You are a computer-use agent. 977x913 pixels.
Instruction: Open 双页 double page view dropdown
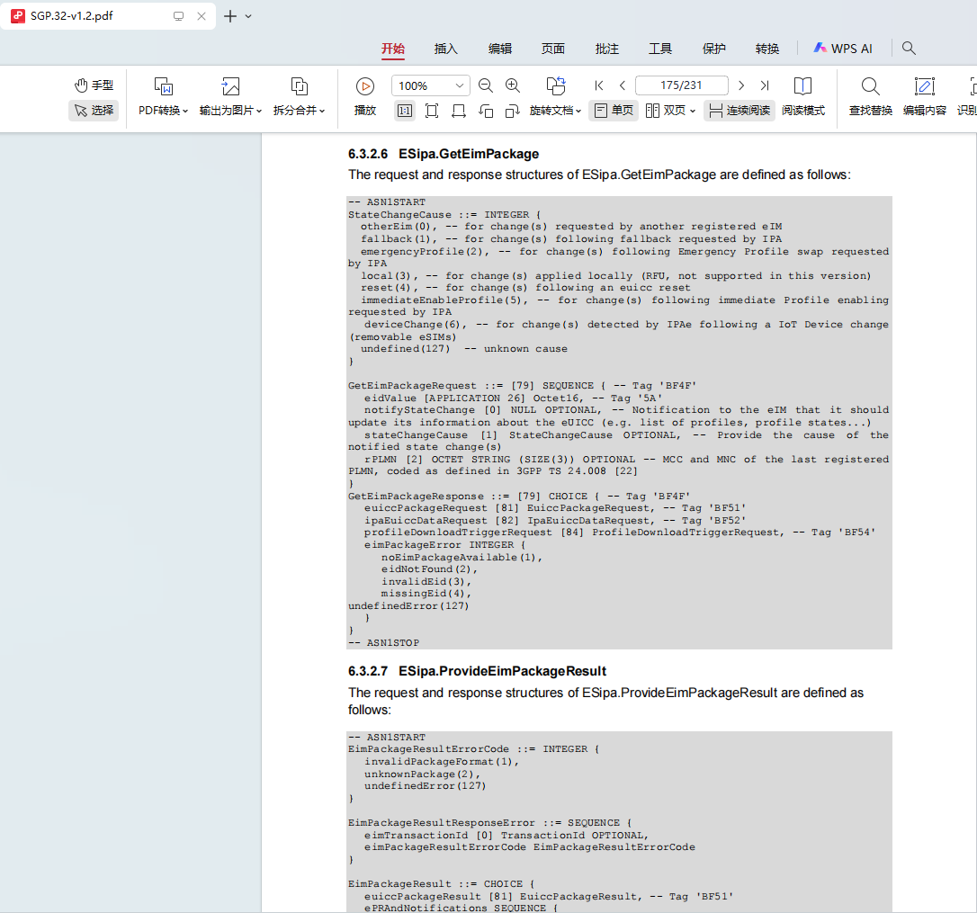tap(670, 111)
